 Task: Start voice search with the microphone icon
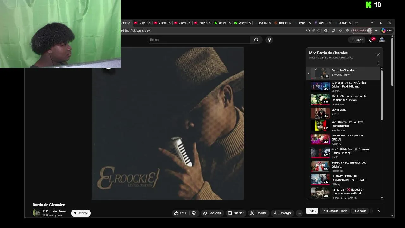(x=269, y=40)
